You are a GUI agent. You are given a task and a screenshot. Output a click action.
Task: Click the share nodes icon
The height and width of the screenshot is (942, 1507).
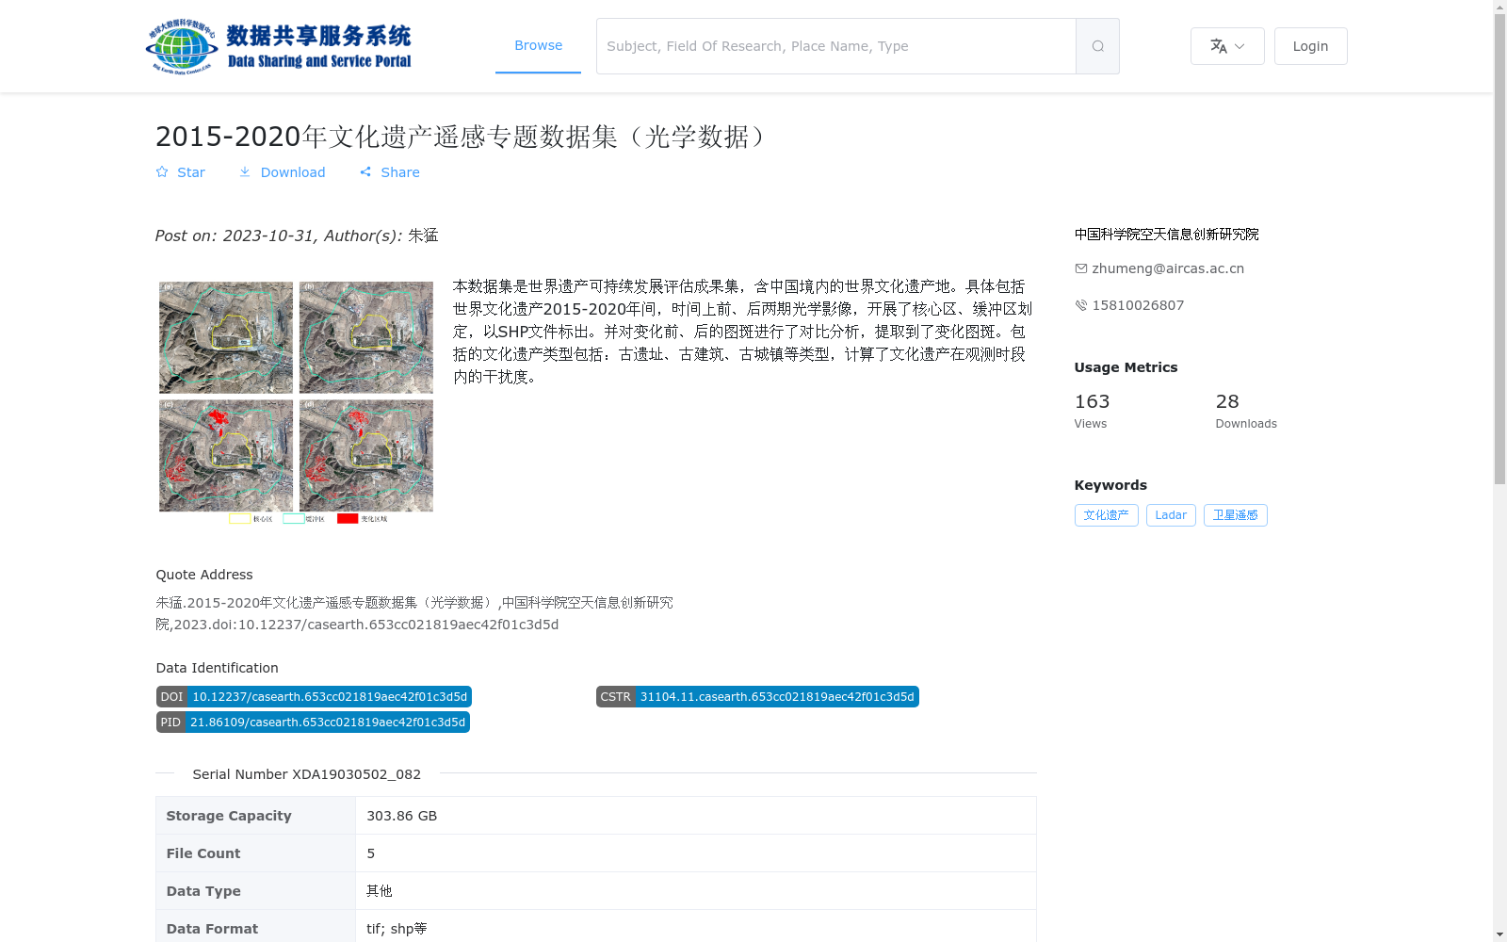point(365,171)
